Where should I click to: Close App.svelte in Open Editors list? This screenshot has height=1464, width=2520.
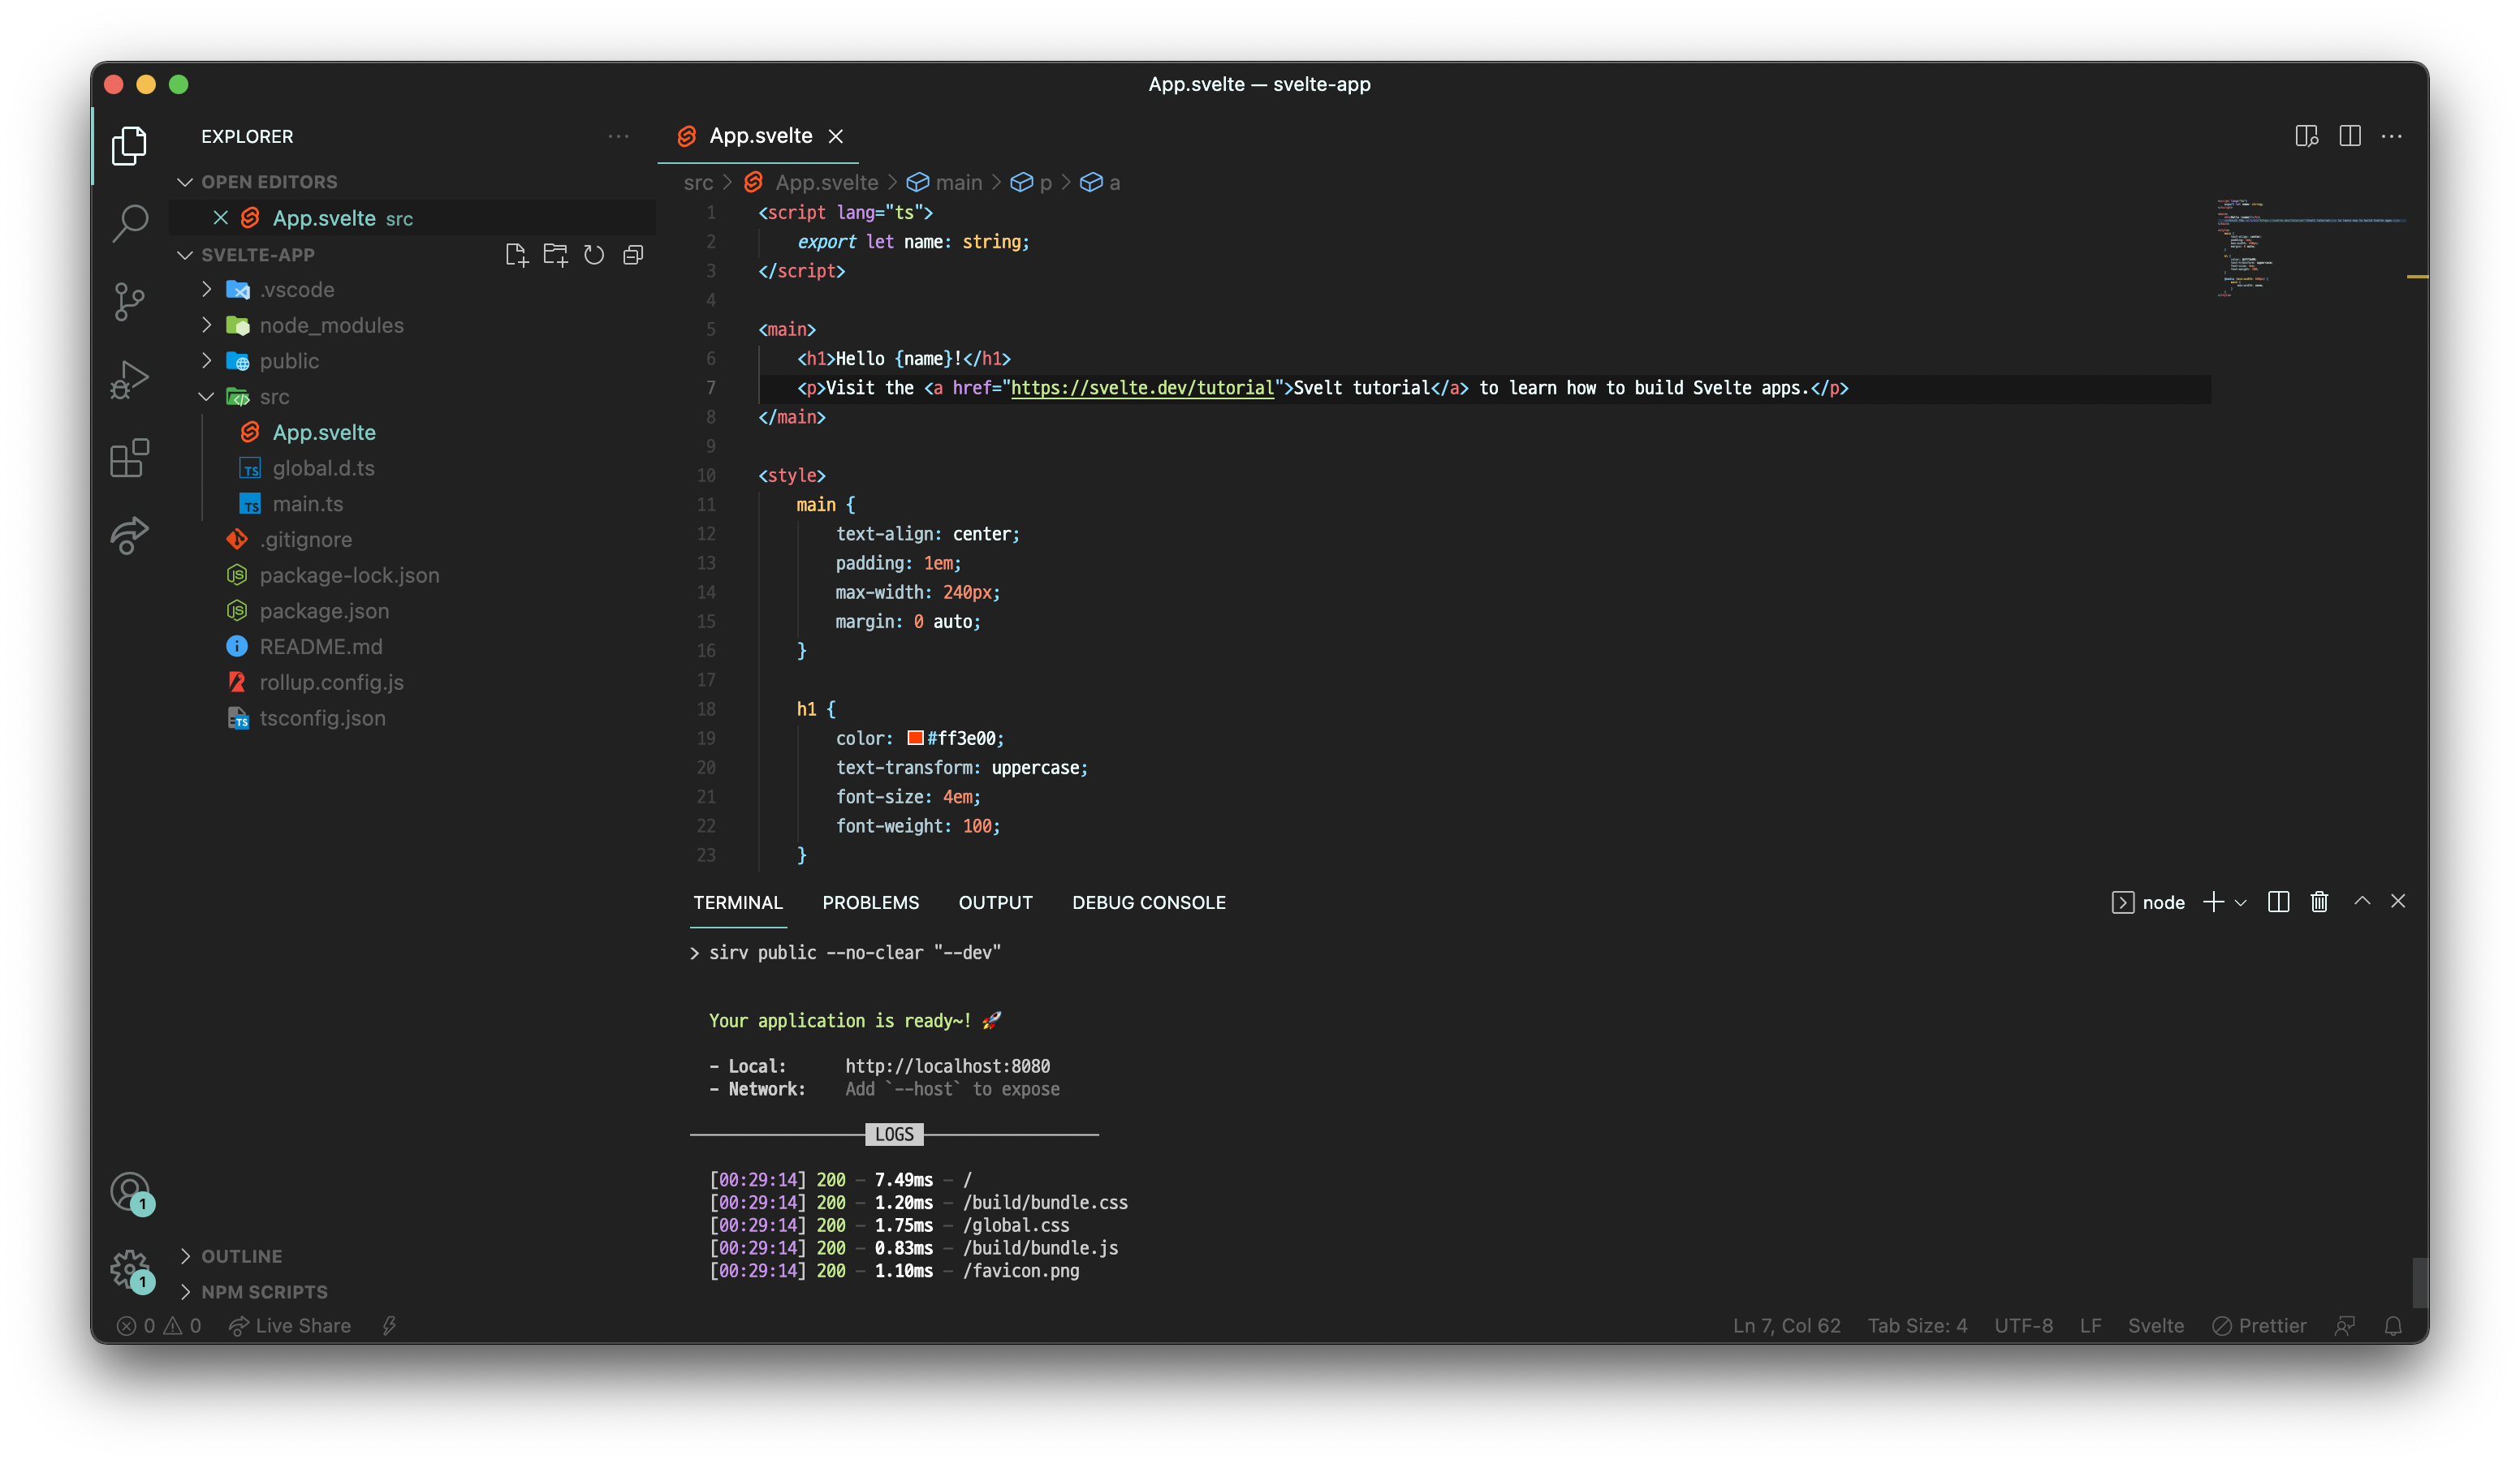click(x=221, y=217)
